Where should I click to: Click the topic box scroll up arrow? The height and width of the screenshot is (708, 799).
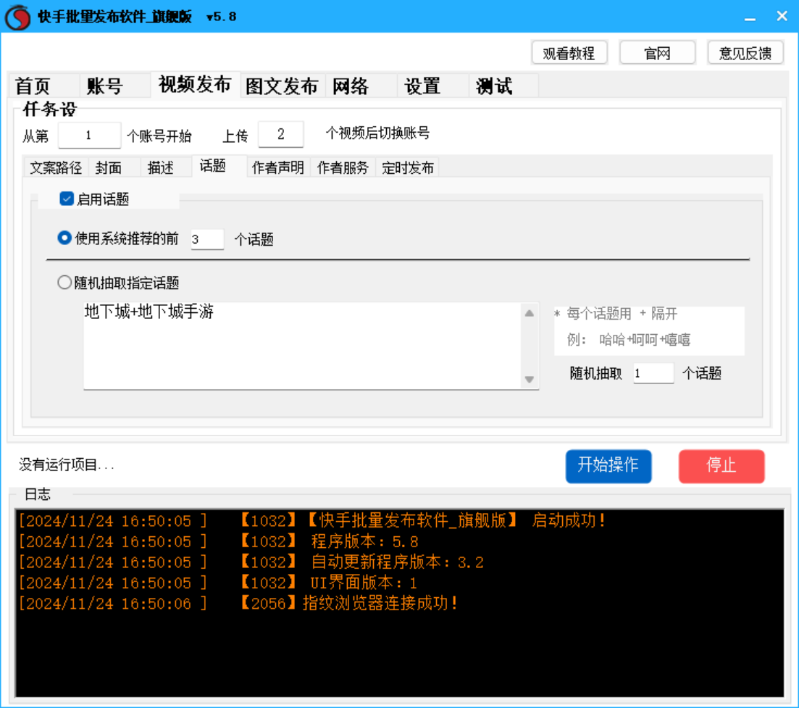(530, 313)
